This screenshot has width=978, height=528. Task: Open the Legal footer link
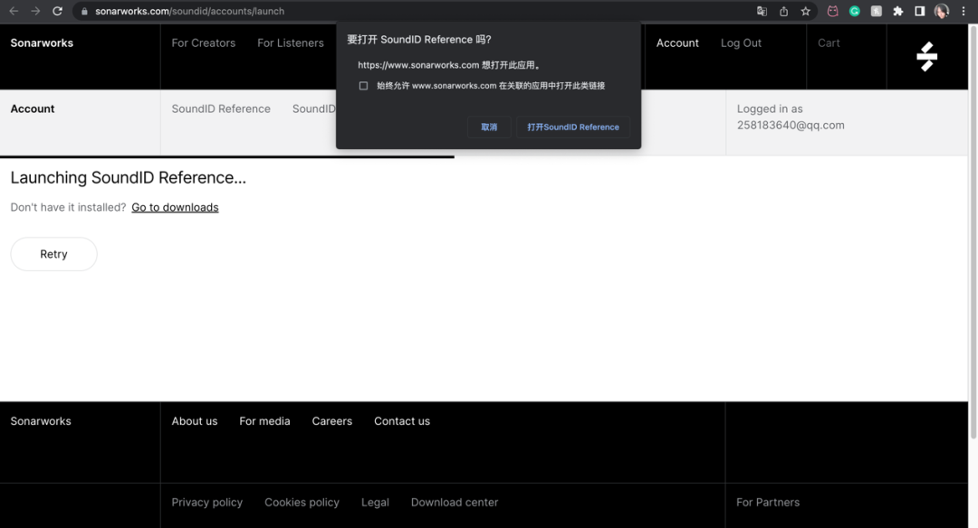(x=375, y=502)
